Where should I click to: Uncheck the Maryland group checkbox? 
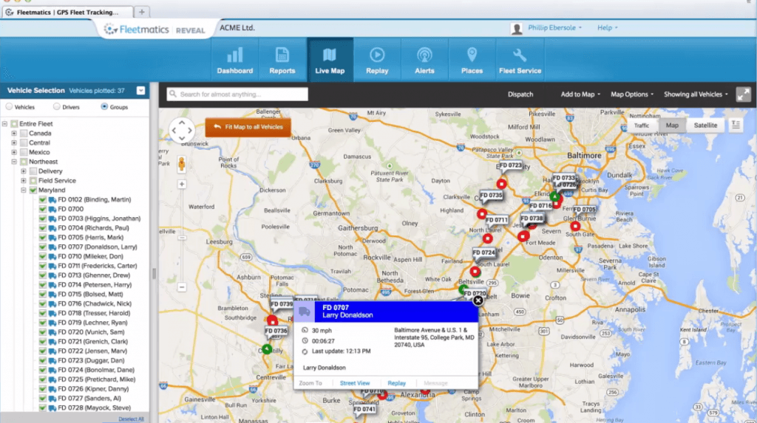click(33, 190)
